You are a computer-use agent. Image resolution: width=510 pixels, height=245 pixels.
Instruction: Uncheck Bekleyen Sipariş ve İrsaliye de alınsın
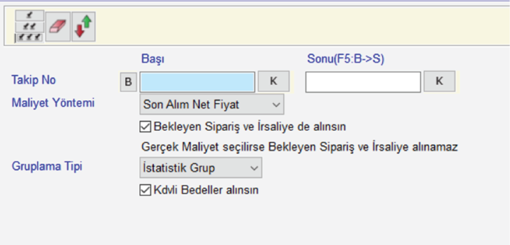[145, 127]
